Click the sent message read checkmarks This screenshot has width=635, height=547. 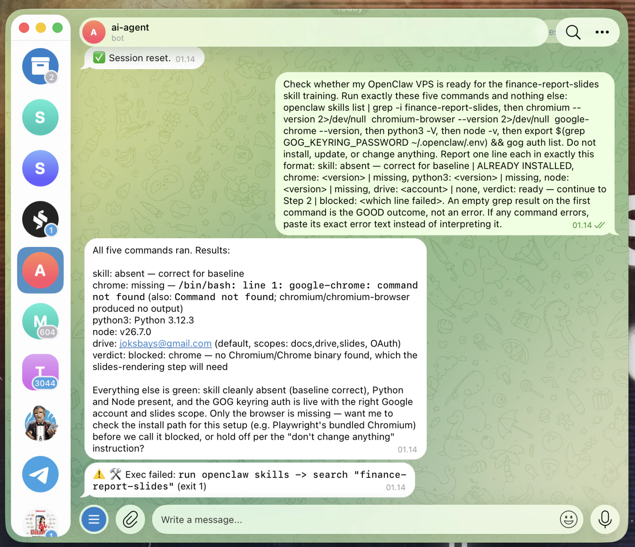pos(600,225)
